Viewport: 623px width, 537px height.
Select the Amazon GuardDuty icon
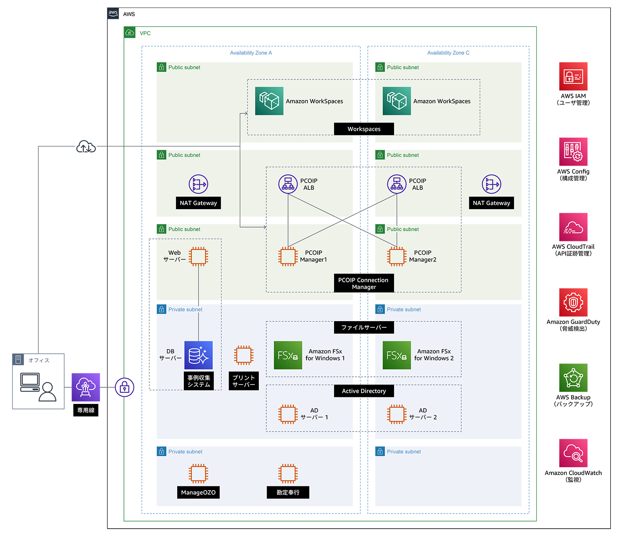coord(573,302)
